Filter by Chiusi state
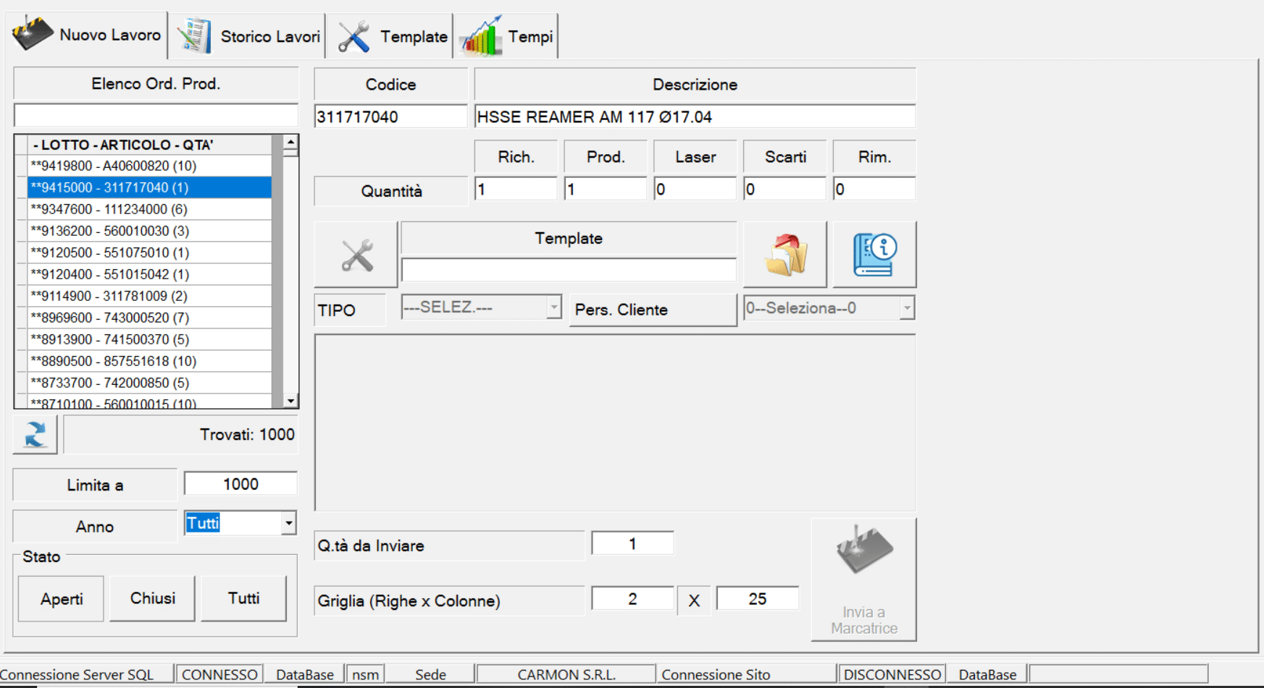Viewport: 1264px width, 688px height. [152, 599]
